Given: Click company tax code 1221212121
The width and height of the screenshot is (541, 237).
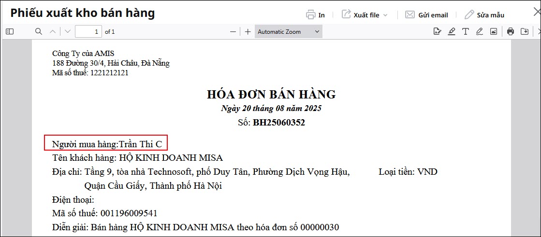Looking at the screenshot, I should 109,73.
